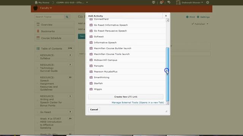The image size is (243, 136).
Task: Select Informative Speech from the list
Action: (105, 43)
